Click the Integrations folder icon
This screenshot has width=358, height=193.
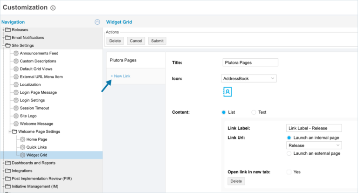point(8,171)
